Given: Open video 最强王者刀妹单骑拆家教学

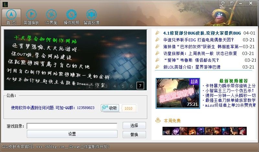Looking at the screenshot, I should click(230, 100).
